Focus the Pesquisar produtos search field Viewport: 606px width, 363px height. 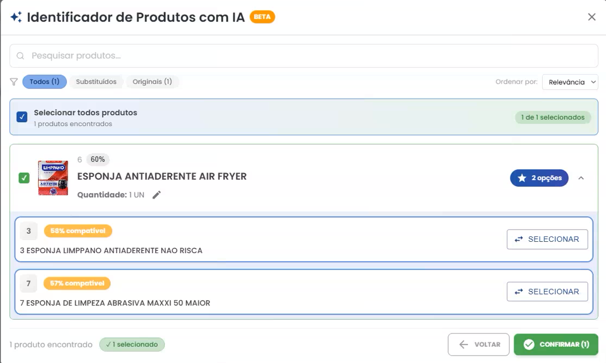304,56
